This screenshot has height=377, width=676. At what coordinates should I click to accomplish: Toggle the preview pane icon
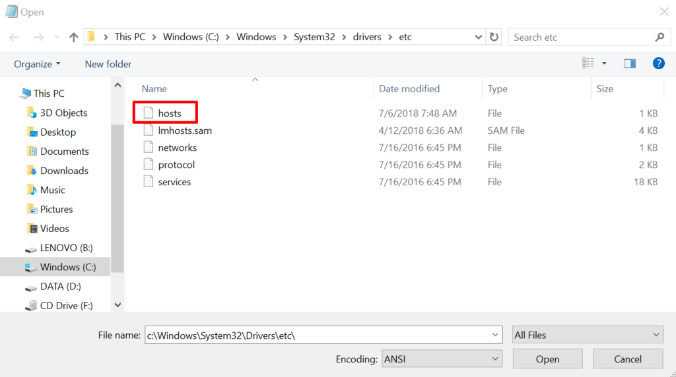[629, 63]
